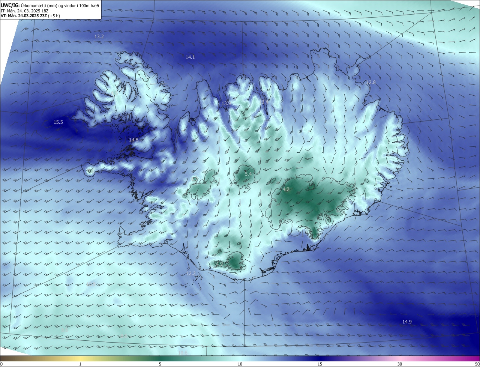Viewport: 480px width, 367px height.
Task: Click the 13.4 value label
Action: [264, 102]
